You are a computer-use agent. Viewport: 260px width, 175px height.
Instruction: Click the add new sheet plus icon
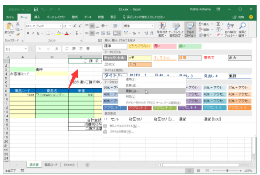(x=87, y=165)
